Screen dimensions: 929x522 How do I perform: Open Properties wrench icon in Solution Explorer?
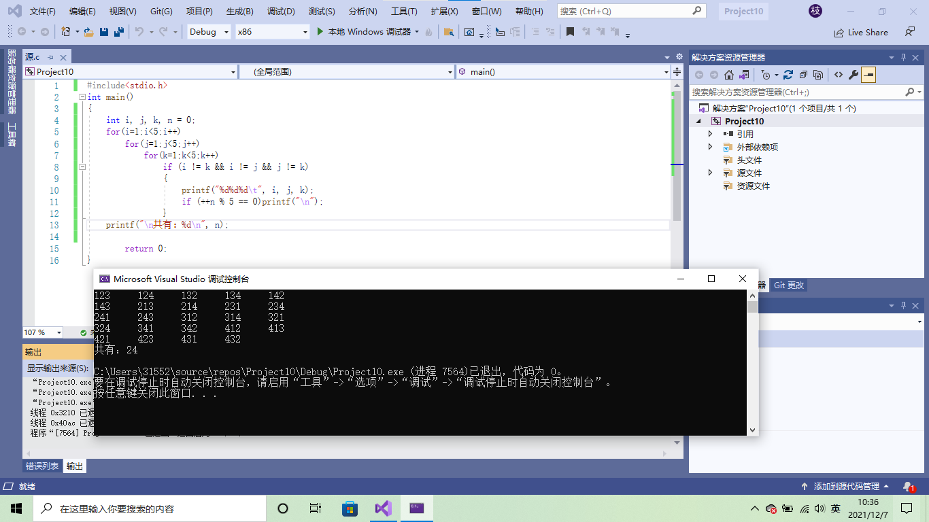pyautogui.click(x=854, y=75)
